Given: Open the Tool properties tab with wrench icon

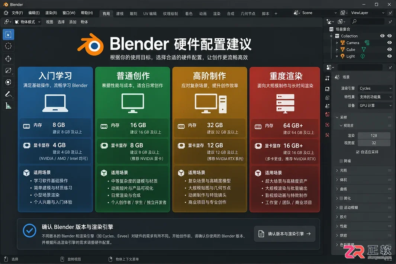Looking at the screenshot, I should 327,78.
